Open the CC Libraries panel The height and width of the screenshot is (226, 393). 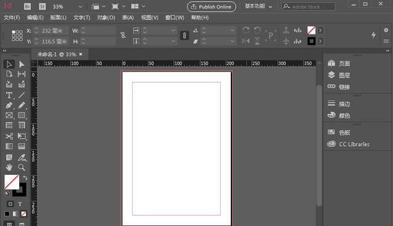(349, 144)
